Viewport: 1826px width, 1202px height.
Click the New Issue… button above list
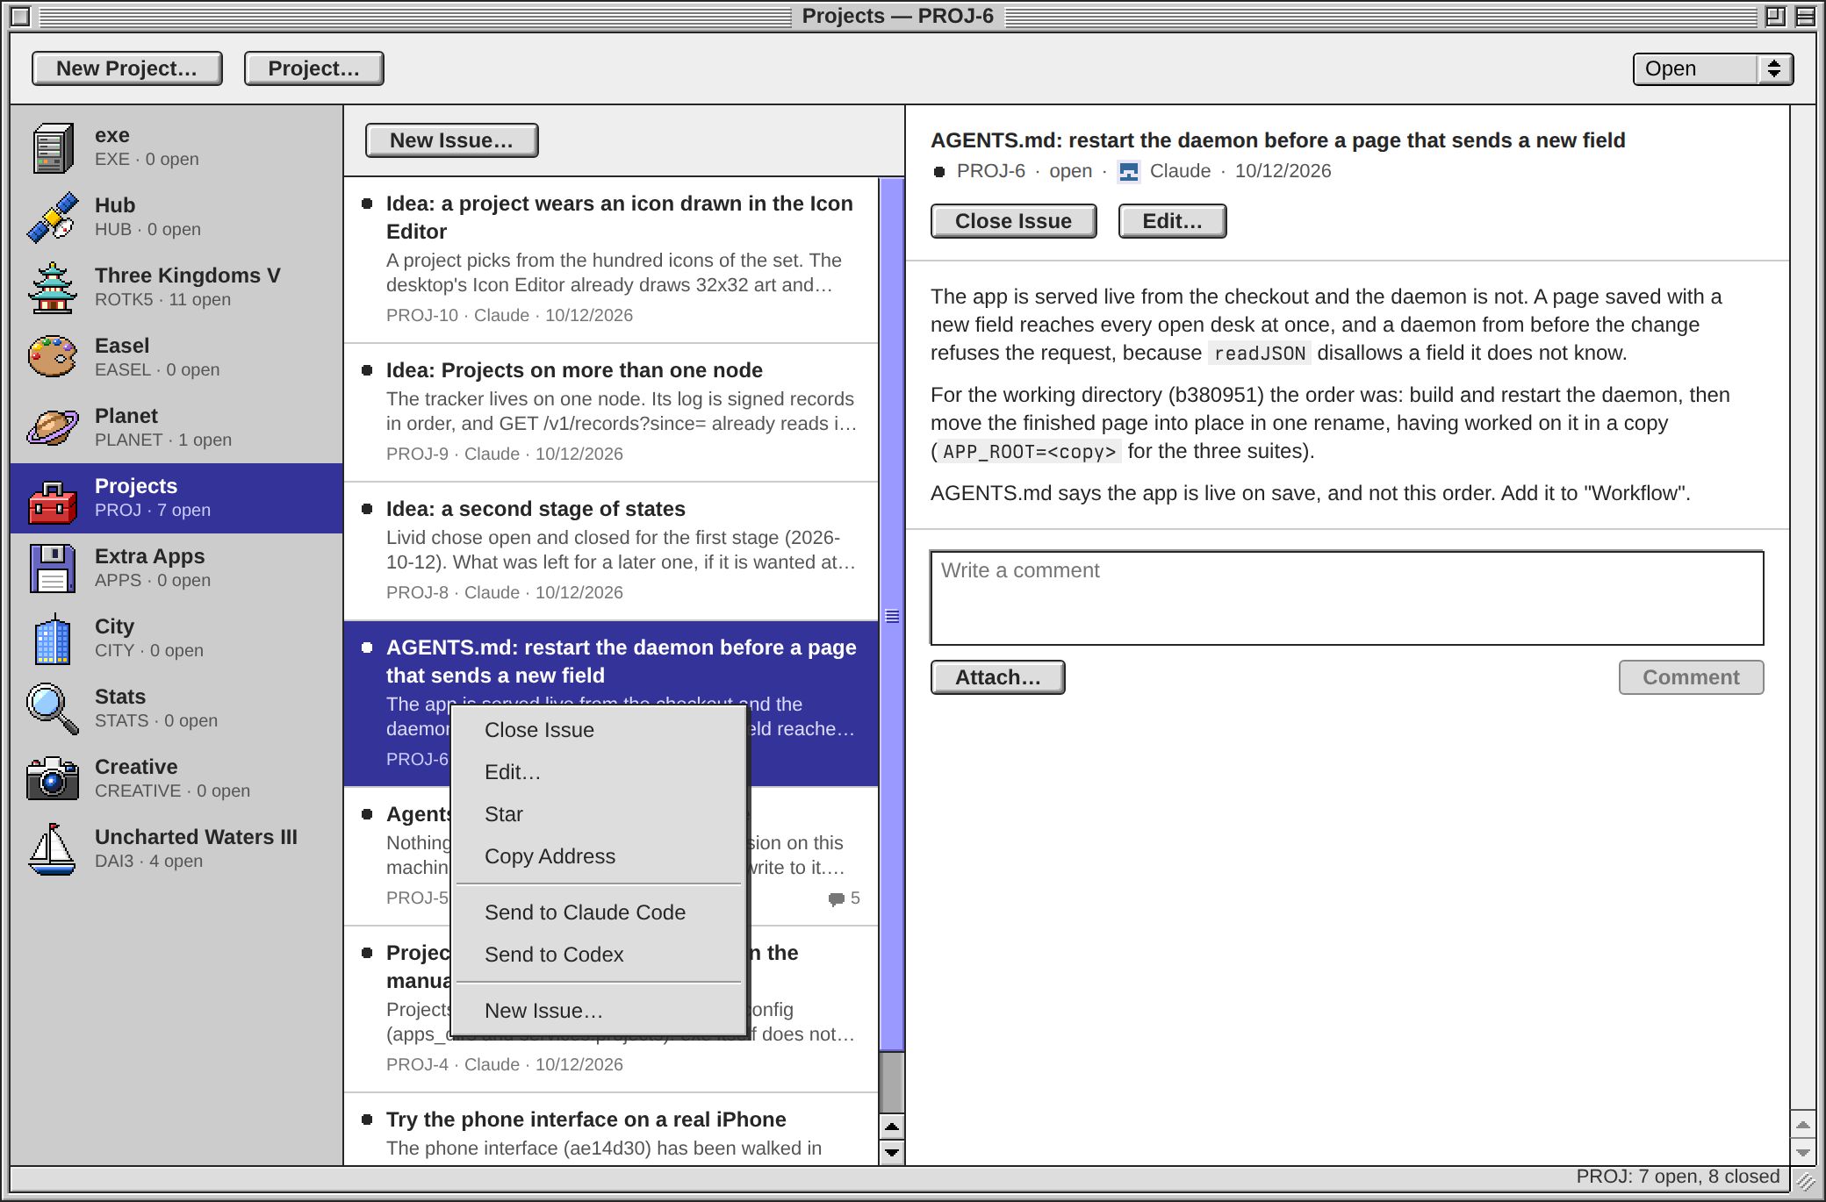pyautogui.click(x=452, y=140)
